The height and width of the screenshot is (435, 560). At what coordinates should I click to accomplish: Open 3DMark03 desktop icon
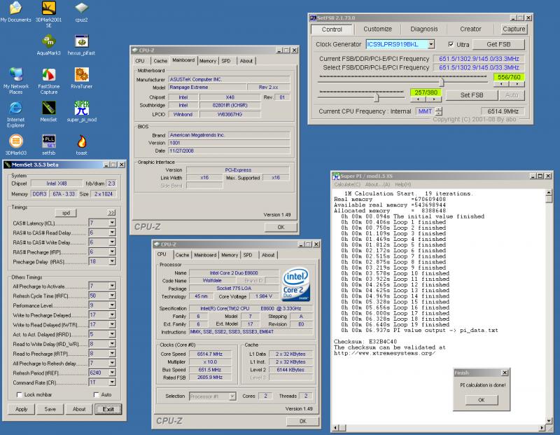point(15,145)
